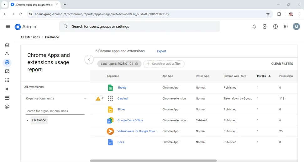Image resolution: width=304 pixels, height=162 pixels.
Task: Open the main hamburger menu
Action: (8, 27)
